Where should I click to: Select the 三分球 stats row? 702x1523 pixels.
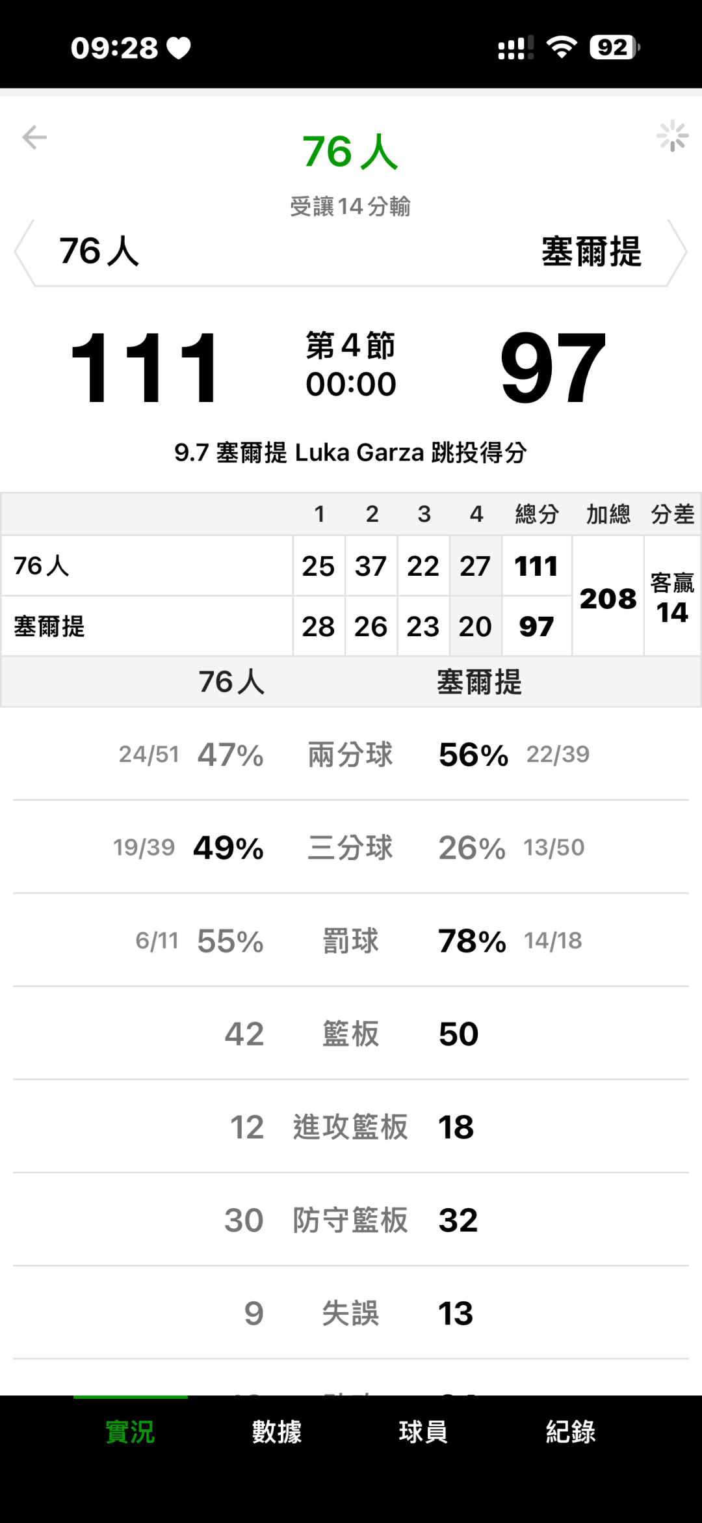coord(350,848)
